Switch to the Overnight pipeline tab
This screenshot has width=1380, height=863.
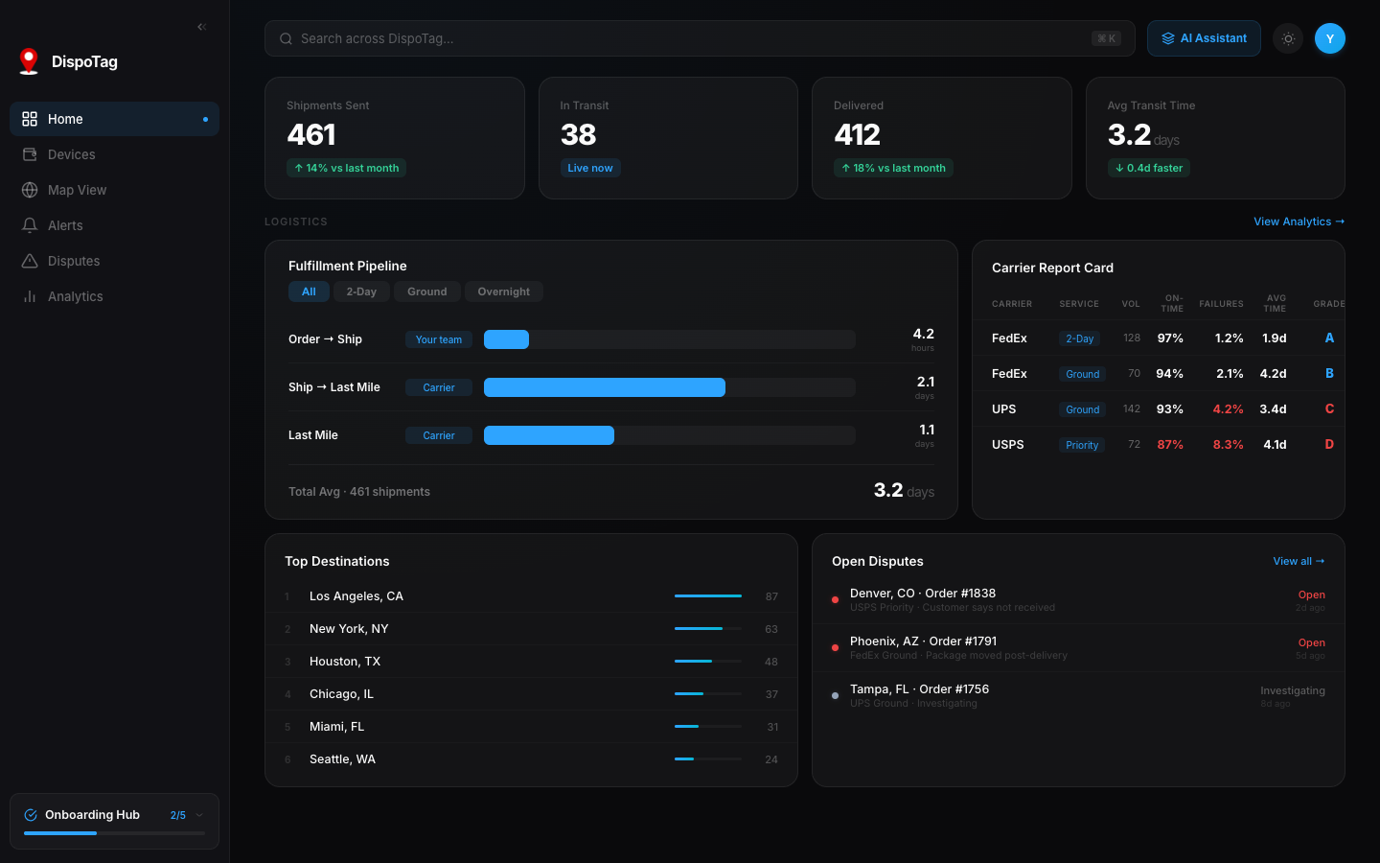coord(503,292)
